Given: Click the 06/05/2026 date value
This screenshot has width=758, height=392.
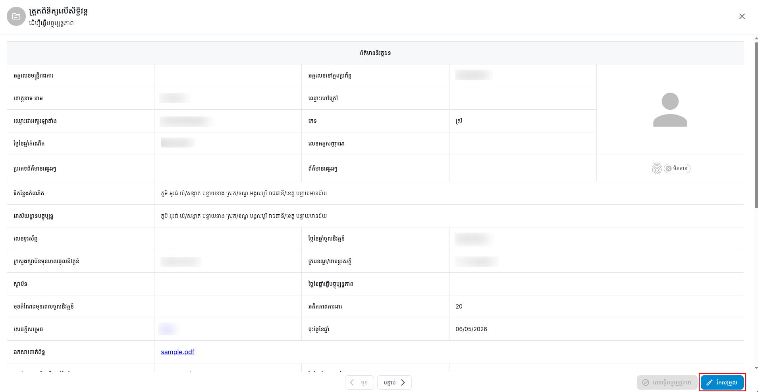Looking at the screenshot, I should [x=471, y=329].
